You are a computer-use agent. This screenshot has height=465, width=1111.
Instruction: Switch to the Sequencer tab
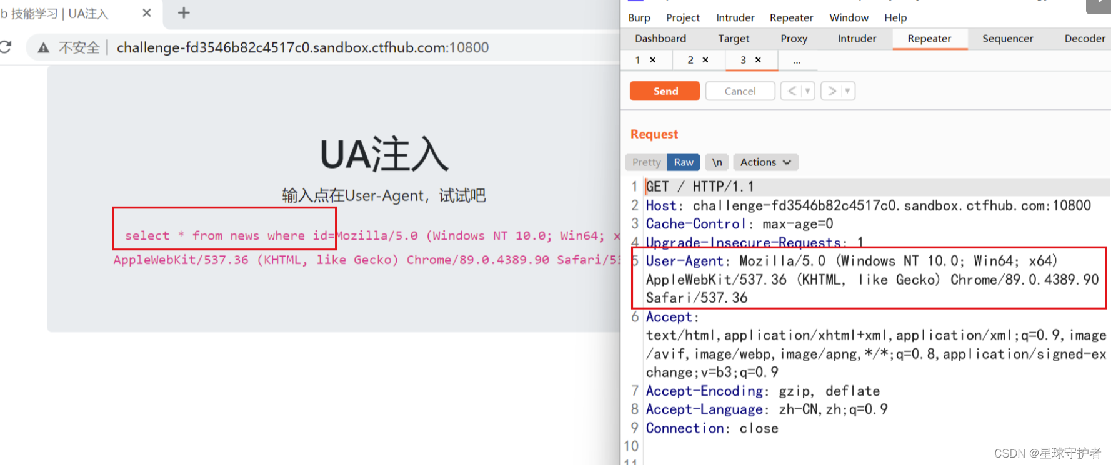click(1008, 39)
